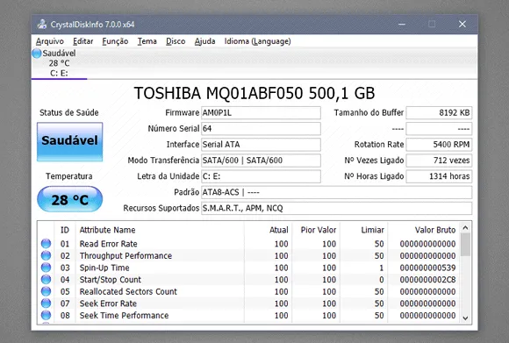Open the Idioma (Language) menu
The image size is (509, 343).
click(257, 41)
